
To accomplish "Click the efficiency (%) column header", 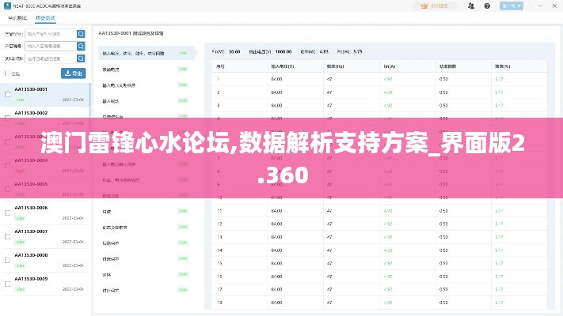I will 502,66.
